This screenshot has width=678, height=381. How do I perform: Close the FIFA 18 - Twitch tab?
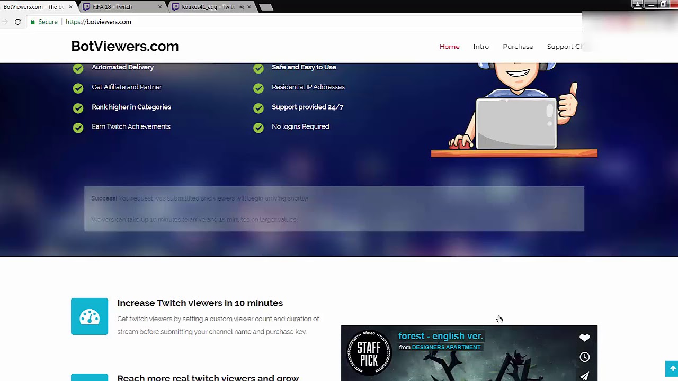point(160,7)
